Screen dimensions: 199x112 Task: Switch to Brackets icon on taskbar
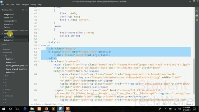[x=61, y=109]
